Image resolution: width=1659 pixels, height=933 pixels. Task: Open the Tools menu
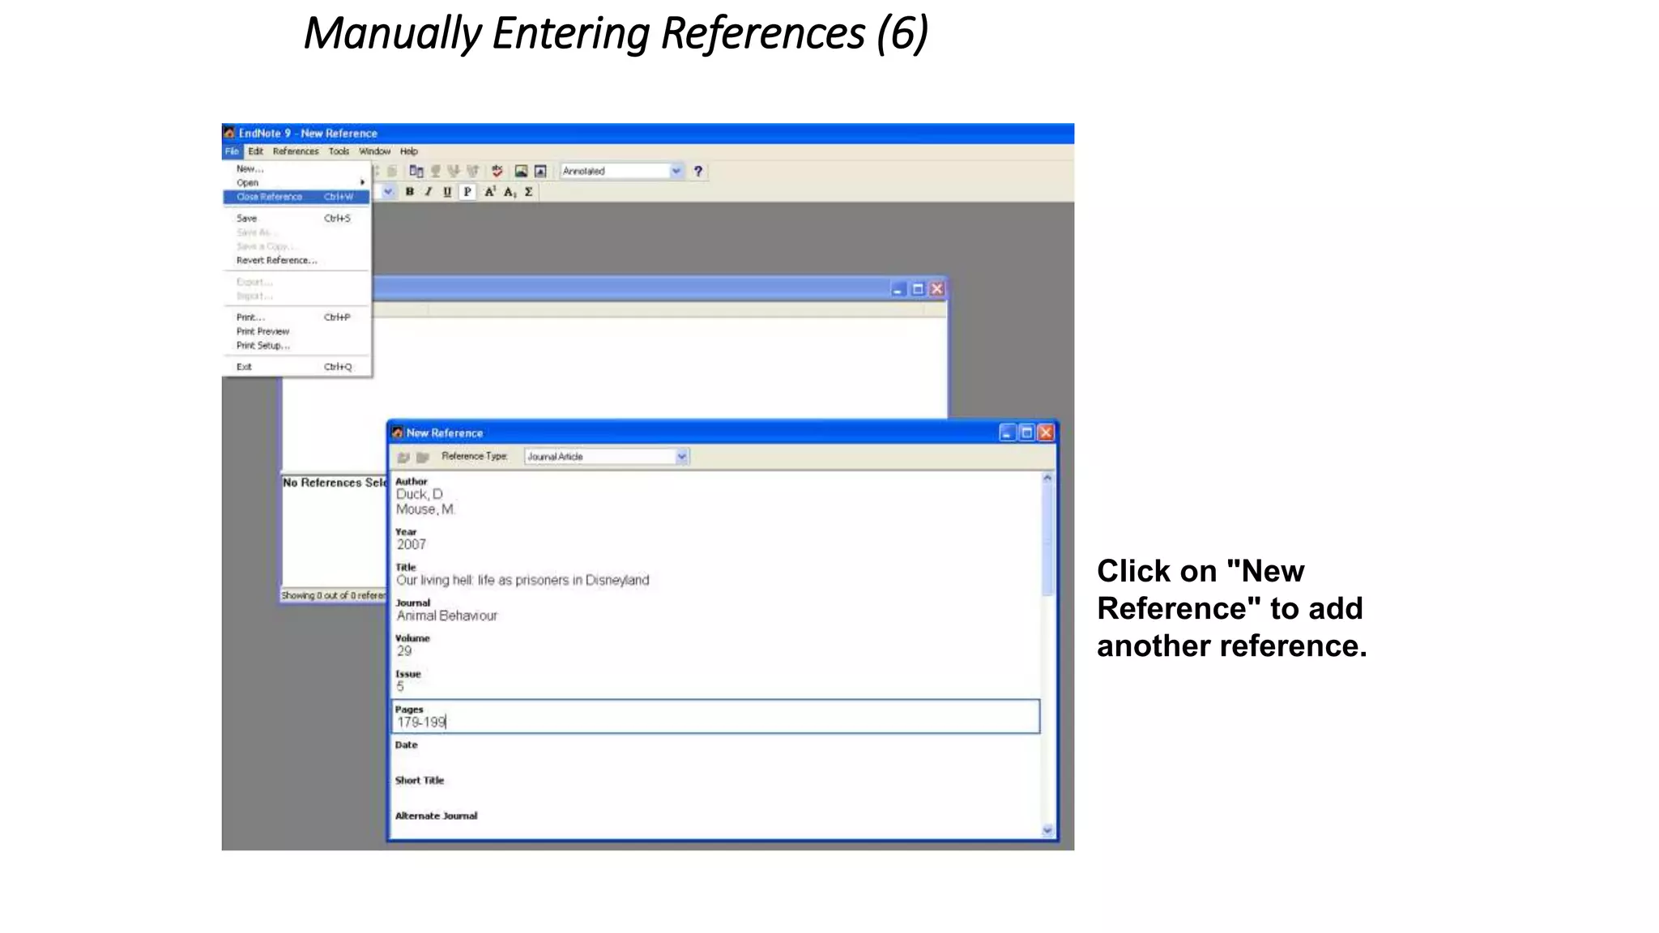click(x=339, y=151)
